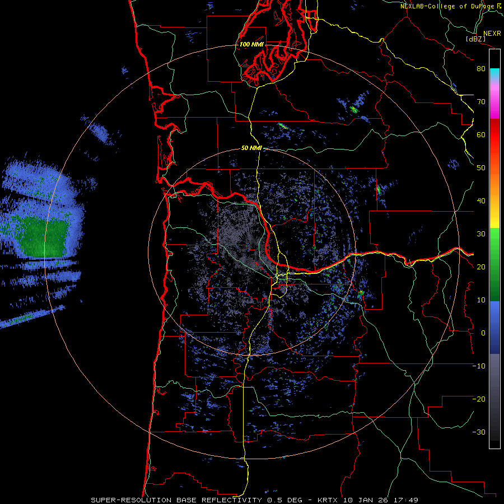
Task: Click the 30 value on the dBZ scale
Action: click(x=481, y=234)
